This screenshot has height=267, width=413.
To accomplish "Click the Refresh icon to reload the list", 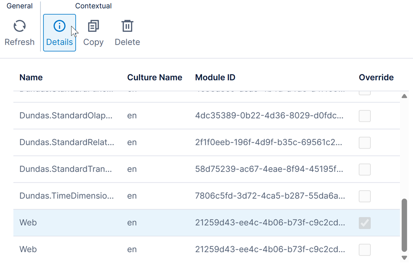I will pyautogui.click(x=19, y=26).
